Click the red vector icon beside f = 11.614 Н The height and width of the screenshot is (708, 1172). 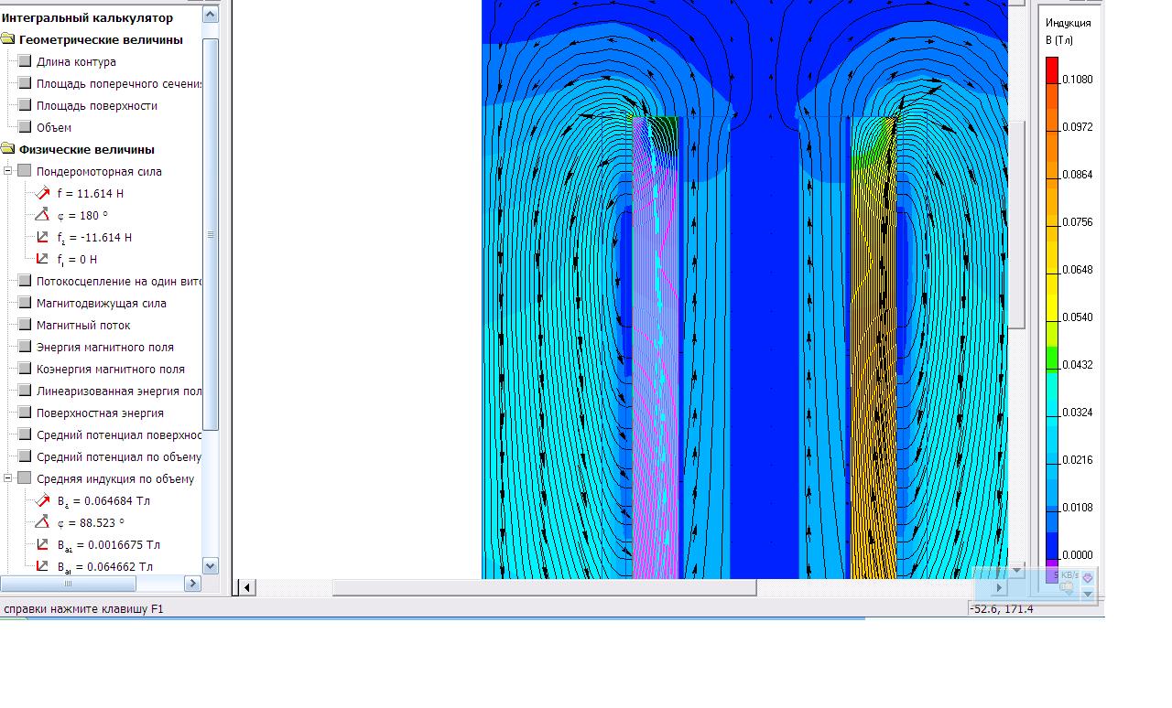click(42, 194)
